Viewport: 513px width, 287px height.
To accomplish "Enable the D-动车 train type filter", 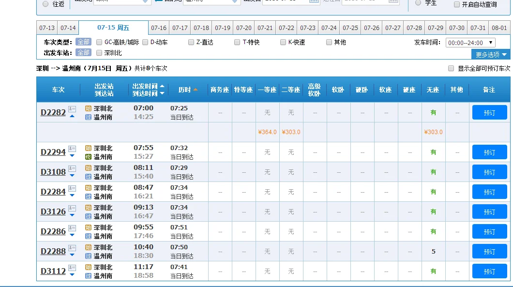I will point(145,42).
